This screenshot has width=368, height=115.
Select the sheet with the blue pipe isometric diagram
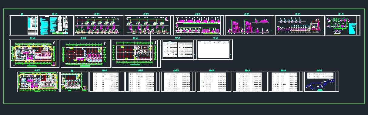click(x=322, y=82)
